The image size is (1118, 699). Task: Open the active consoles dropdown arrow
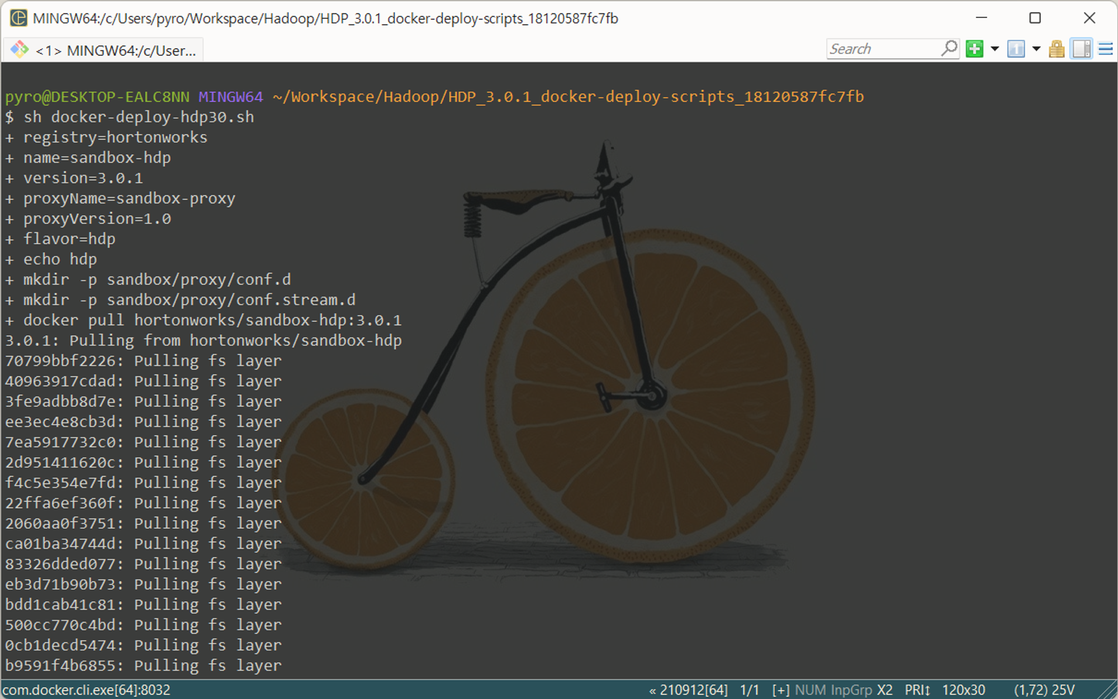(x=1036, y=49)
